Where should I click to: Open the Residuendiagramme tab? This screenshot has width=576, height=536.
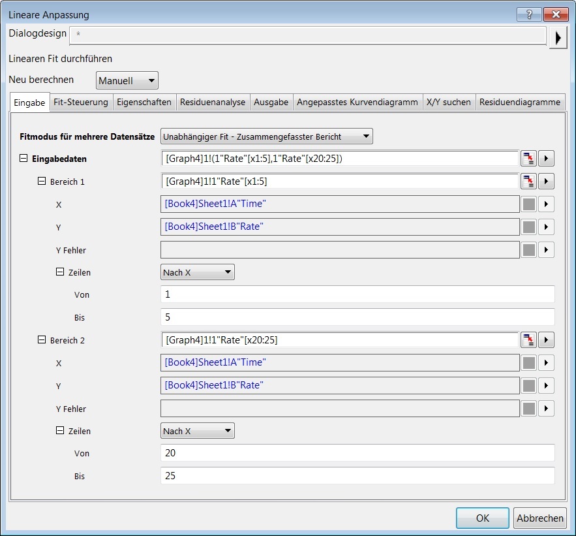click(x=520, y=102)
